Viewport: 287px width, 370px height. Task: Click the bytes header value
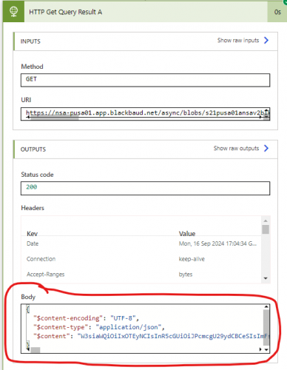[186, 275]
